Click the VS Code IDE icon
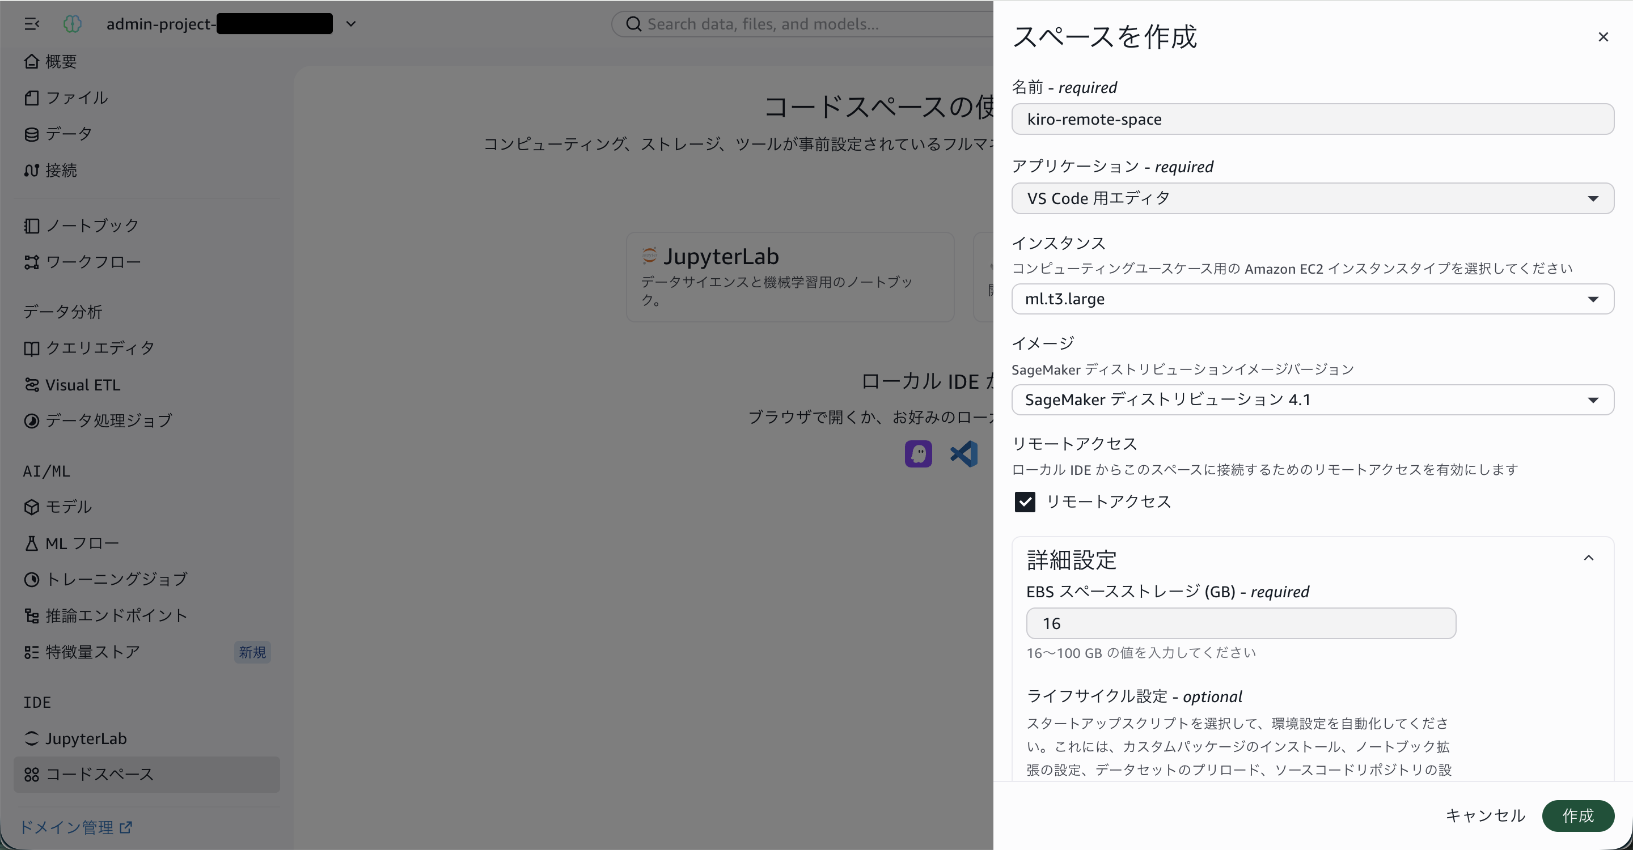 [963, 453]
